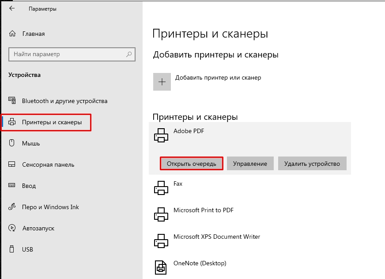Go to Bluetooth и другие устройства

64,101
